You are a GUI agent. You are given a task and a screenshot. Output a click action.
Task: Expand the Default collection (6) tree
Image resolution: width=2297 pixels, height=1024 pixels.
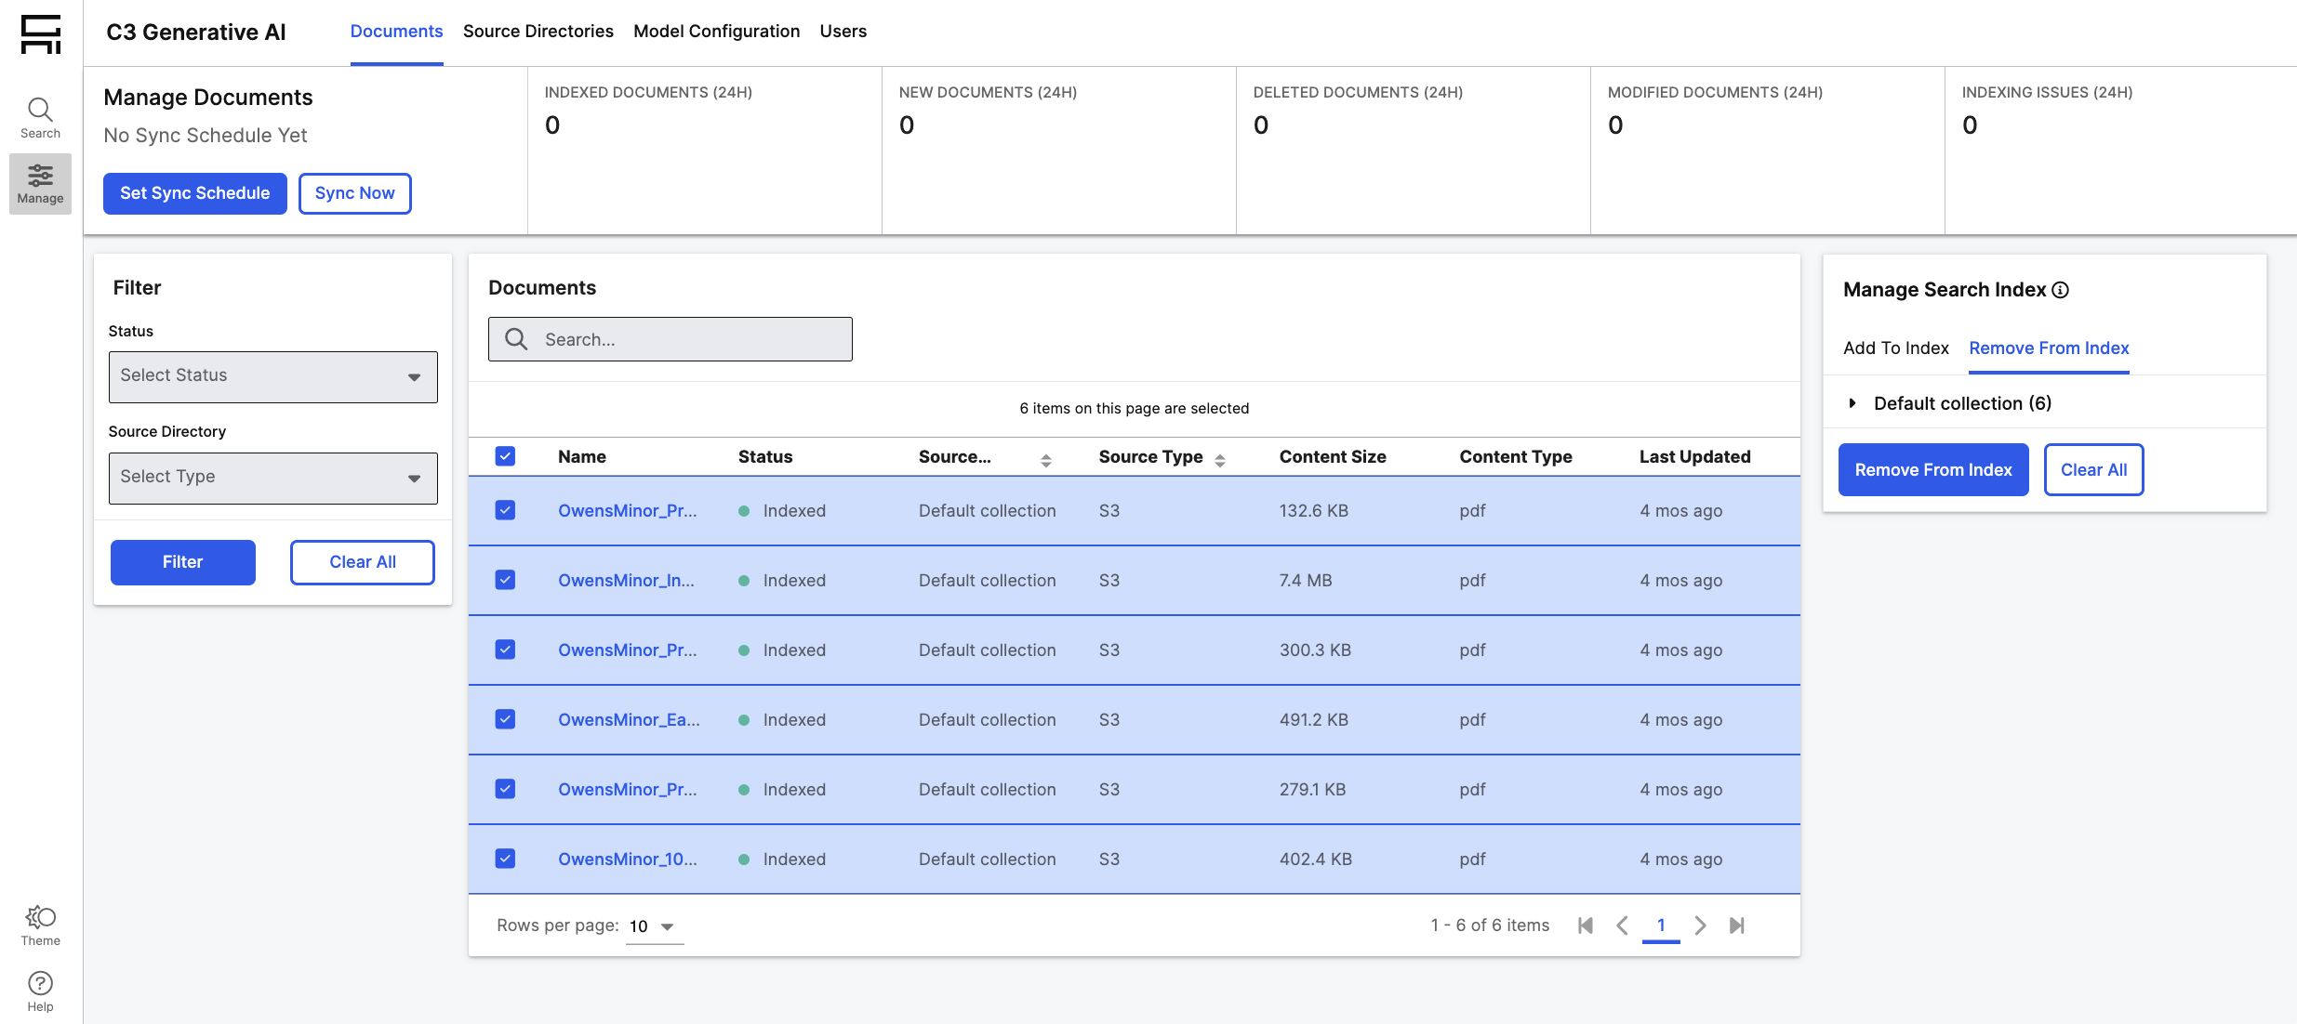1852,403
